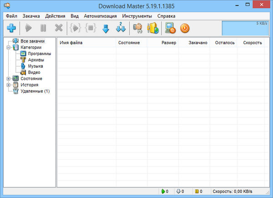Click the Delete download X icon

click(x=58, y=28)
